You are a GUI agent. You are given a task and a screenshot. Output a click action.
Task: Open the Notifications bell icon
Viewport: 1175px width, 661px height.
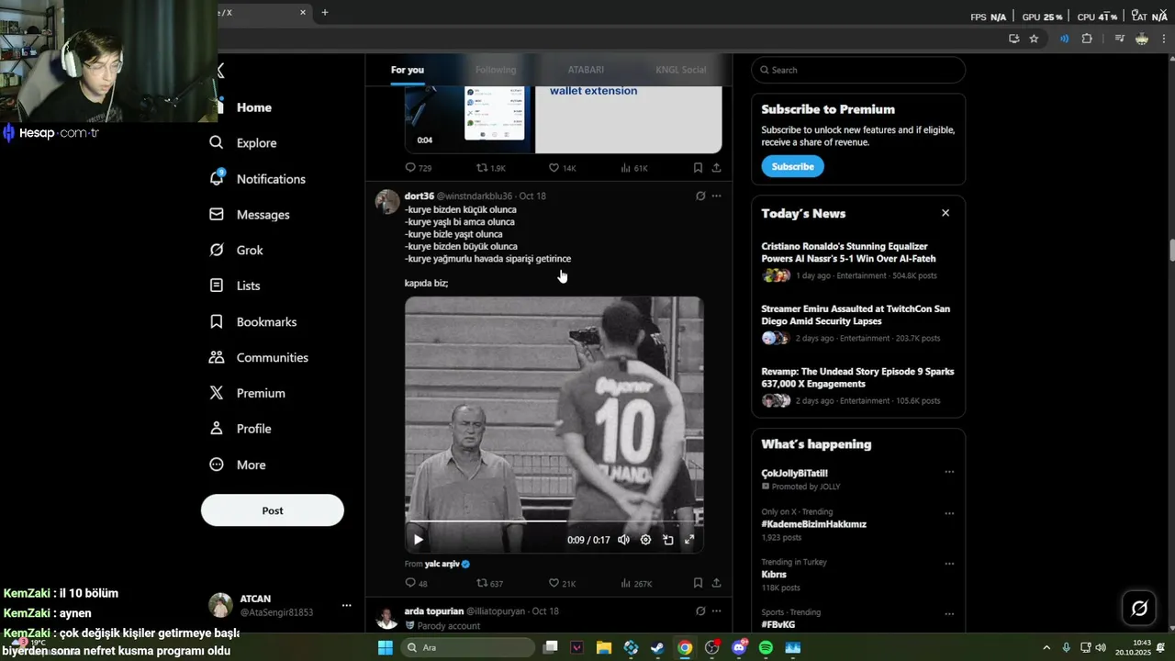[x=217, y=178]
